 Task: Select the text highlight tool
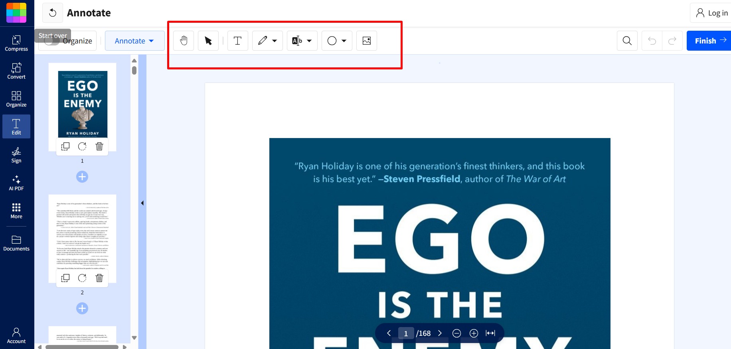[297, 41]
